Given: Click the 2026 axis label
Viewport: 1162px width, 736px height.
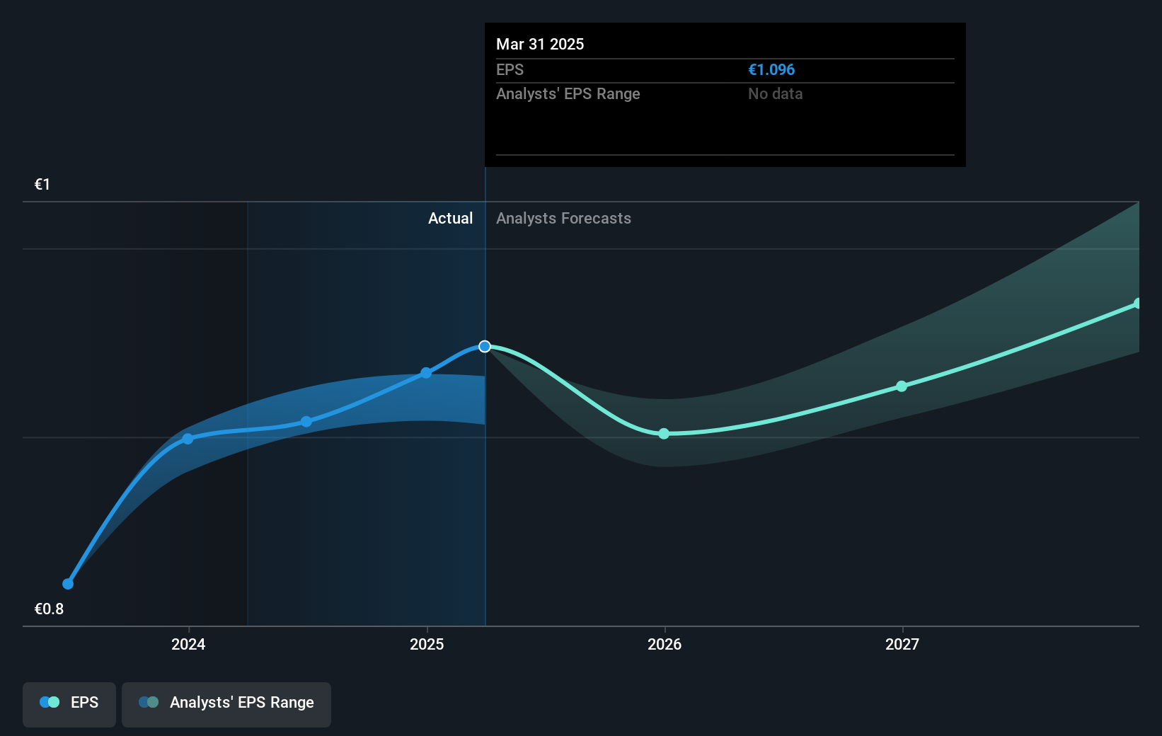Looking at the screenshot, I should point(664,644).
